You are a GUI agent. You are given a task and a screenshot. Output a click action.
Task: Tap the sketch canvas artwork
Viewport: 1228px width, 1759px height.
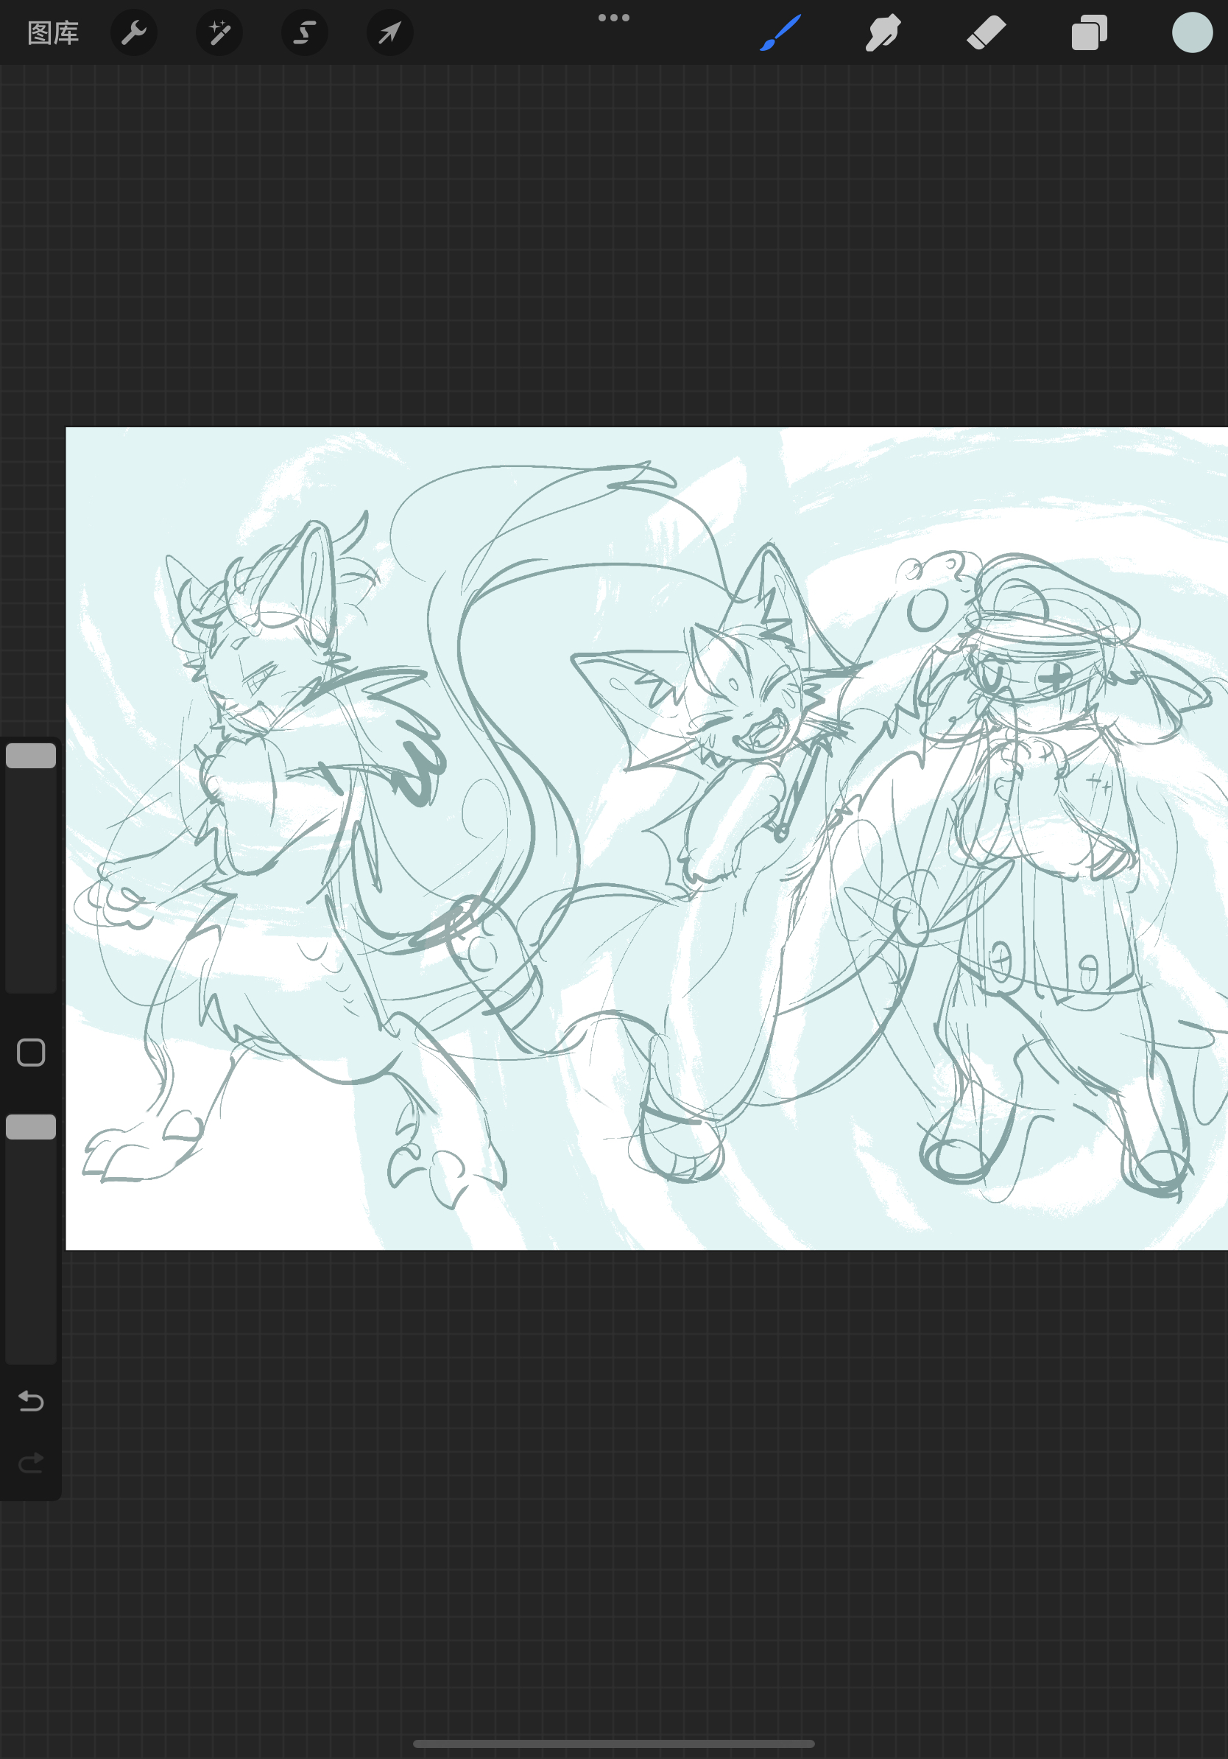point(647,838)
